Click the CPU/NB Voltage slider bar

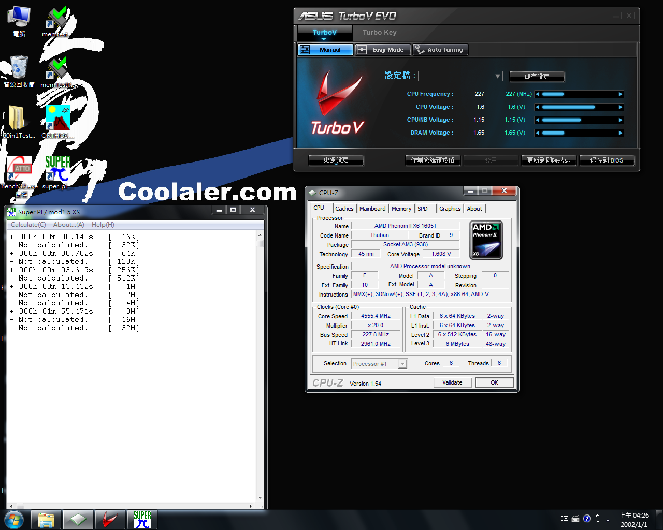(579, 120)
